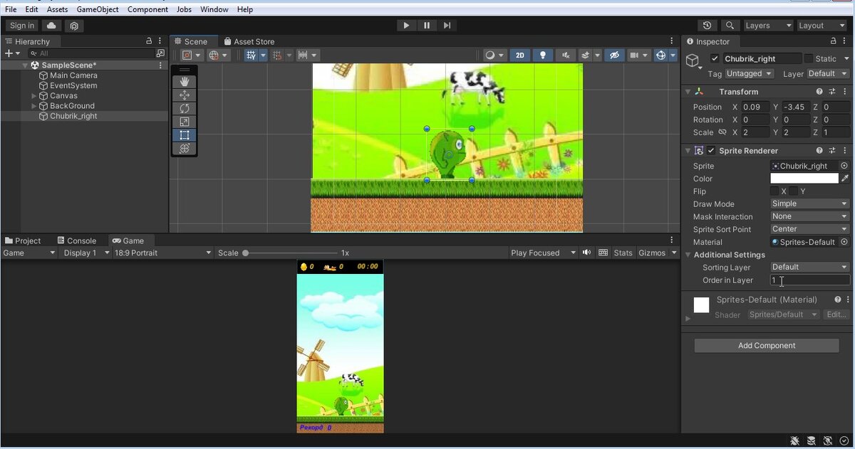The height and width of the screenshot is (449, 855).
Task: Select the Rect tool in Scene
Action: (185, 135)
